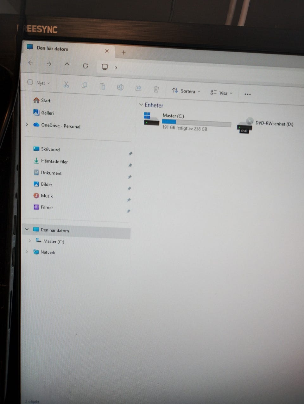Screen dimensions: 304x404
Task: Close the 'Den här datorn' tab
Action: tap(107, 51)
